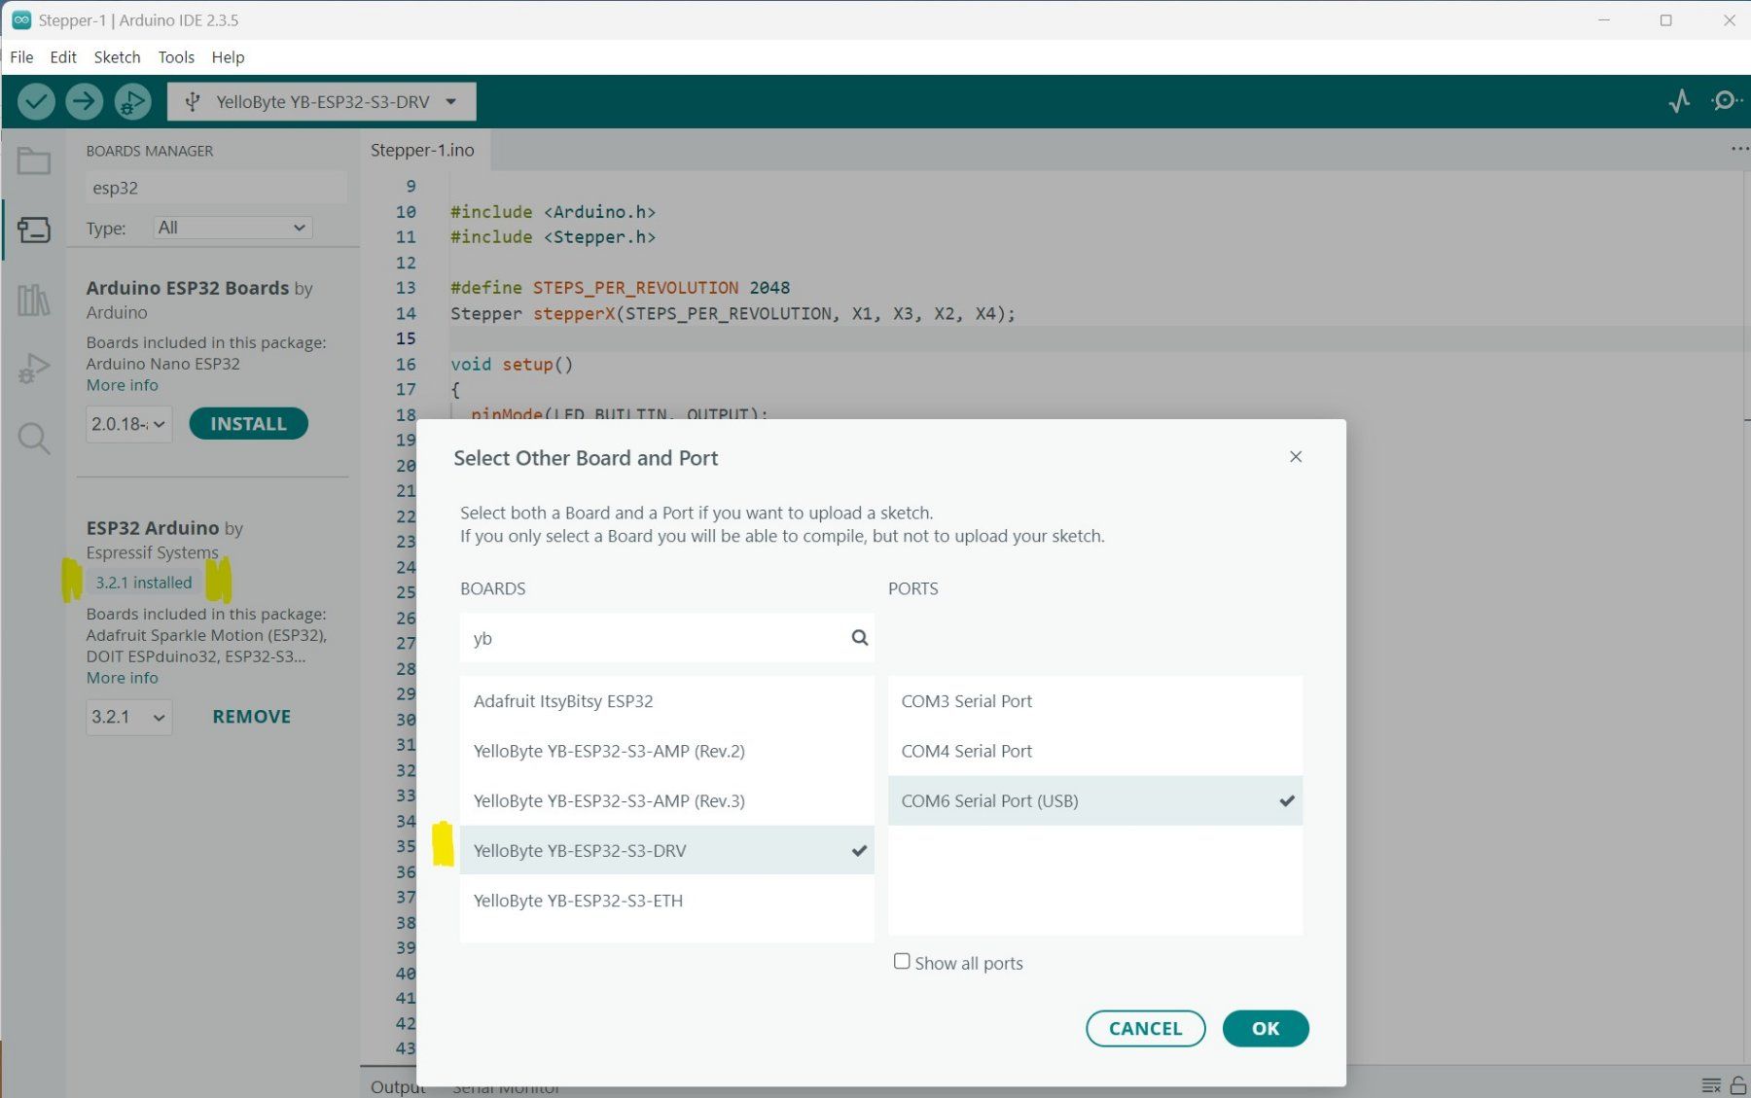Click REMOVE for ESP32 Arduino package
Image resolution: width=1751 pixels, height=1098 pixels.
pyautogui.click(x=252, y=717)
